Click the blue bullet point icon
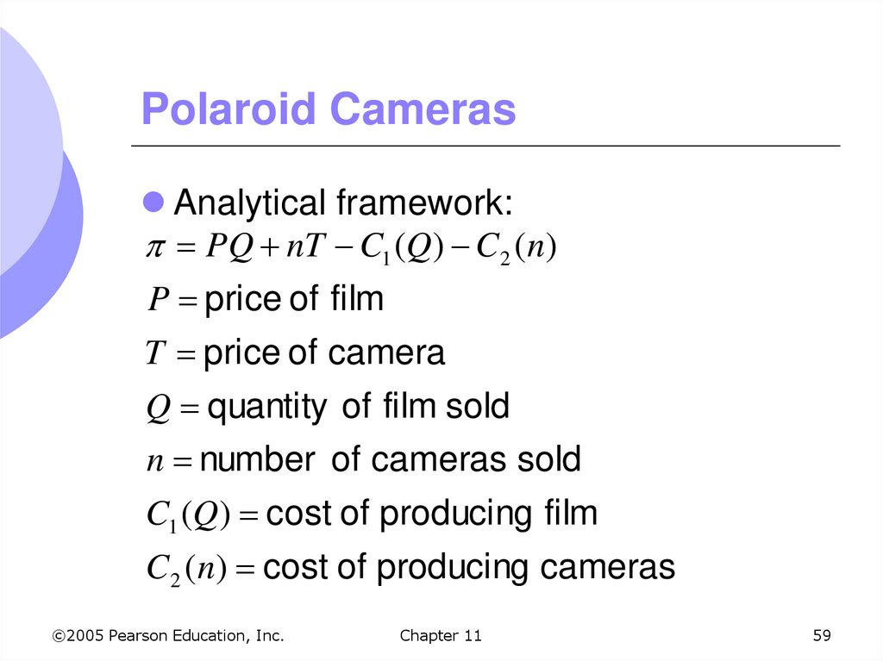The width and height of the screenshot is (883, 661). [x=153, y=203]
